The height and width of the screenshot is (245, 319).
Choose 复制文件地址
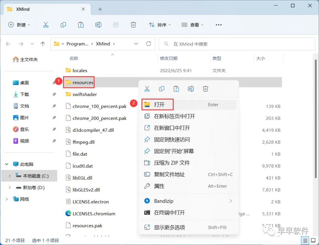[x=189, y=174]
